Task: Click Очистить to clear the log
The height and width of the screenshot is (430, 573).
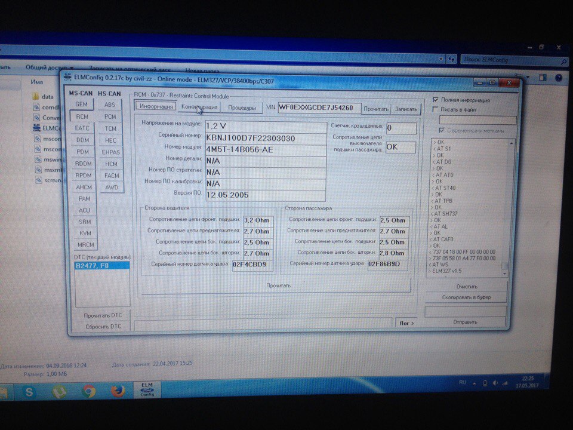Action: coord(467,287)
